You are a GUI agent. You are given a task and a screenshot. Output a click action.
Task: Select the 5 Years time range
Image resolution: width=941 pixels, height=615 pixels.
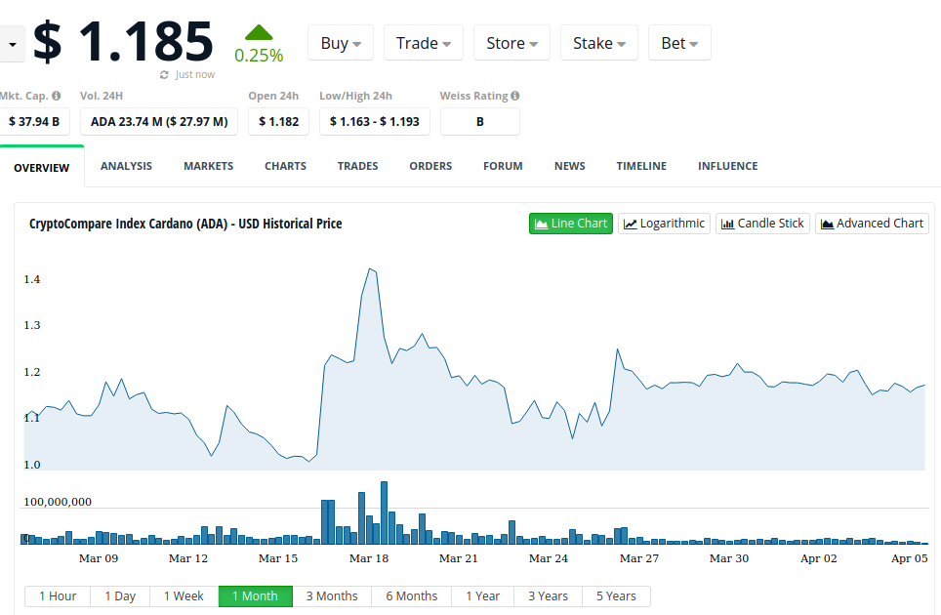tap(616, 596)
